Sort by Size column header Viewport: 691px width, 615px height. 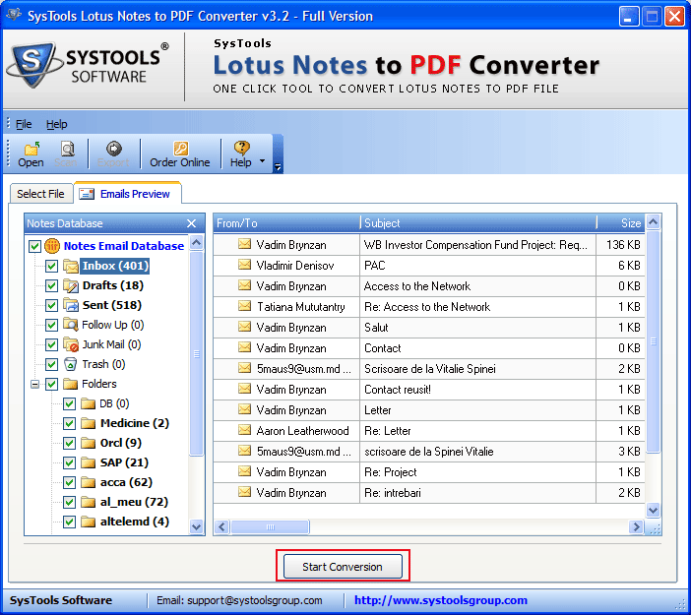pos(621,223)
